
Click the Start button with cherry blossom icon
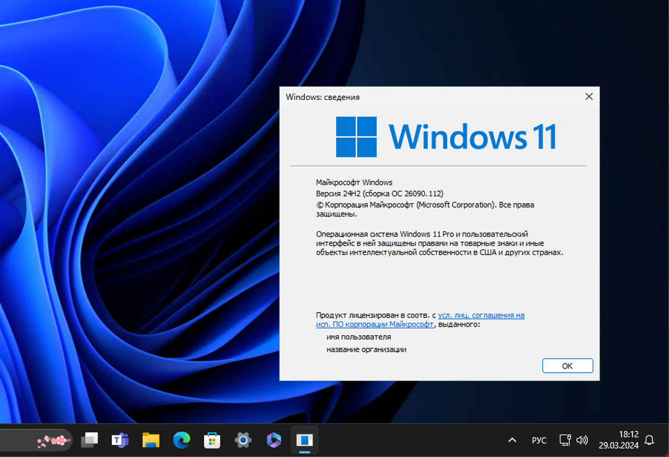click(x=54, y=441)
